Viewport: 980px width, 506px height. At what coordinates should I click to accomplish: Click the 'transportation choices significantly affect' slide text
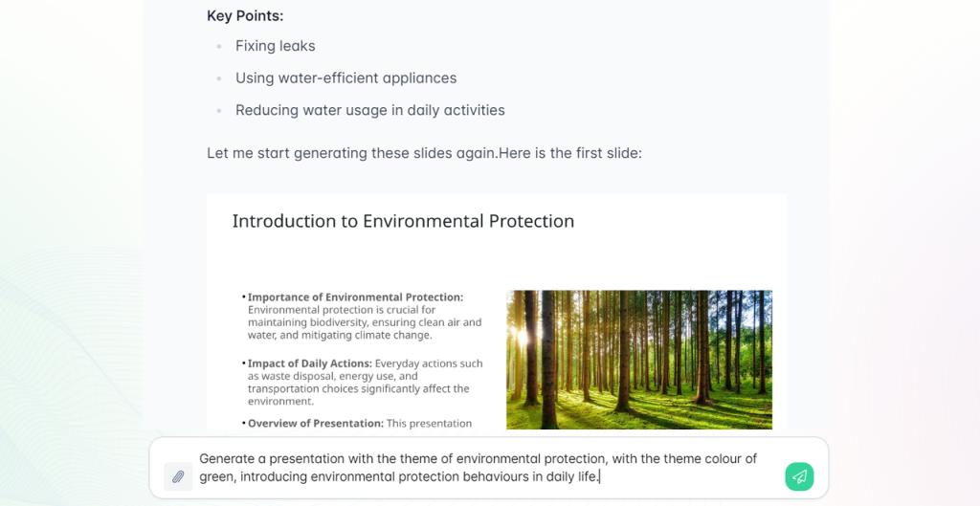pos(358,388)
